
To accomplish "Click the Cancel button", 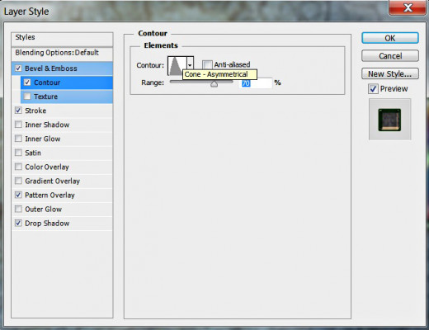I will (390, 56).
